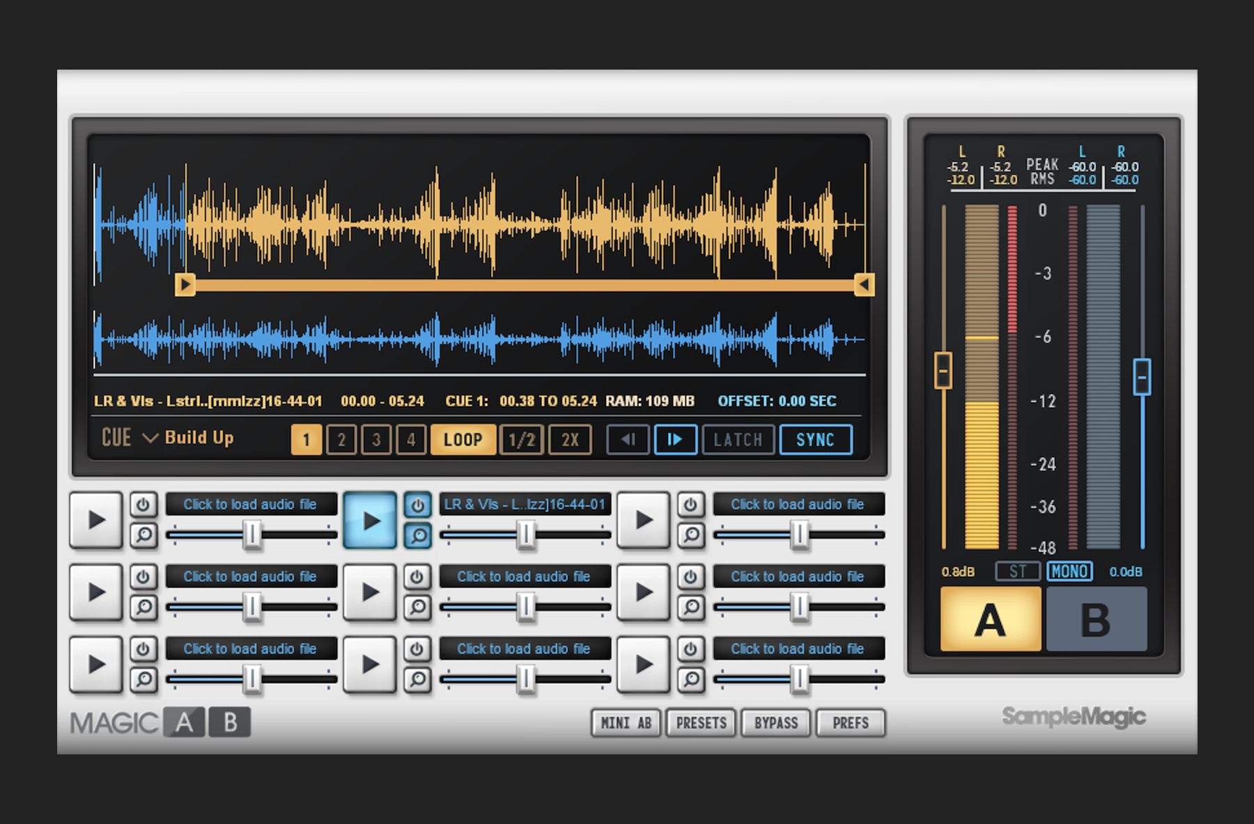
Task: Double loop length with 2X button
Action: coord(570,440)
